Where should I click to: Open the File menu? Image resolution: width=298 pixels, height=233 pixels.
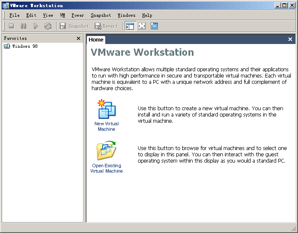click(x=14, y=15)
